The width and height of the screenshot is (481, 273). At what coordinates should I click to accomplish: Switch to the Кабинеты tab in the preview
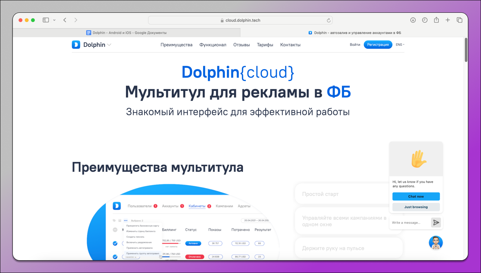coord(197,206)
